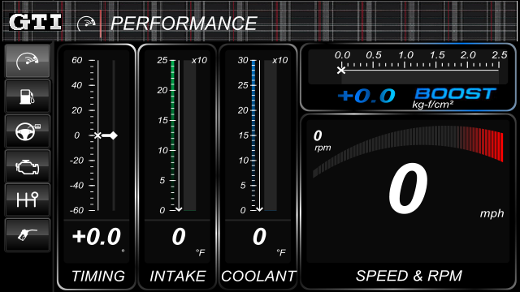Viewport: 520px width, 292px height.
Task: Select the fuel pump sidebar icon
Action: pyautogui.click(x=28, y=97)
